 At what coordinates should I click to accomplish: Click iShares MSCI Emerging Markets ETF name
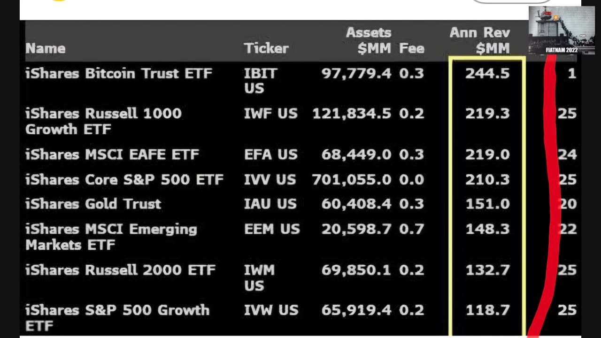(x=111, y=237)
